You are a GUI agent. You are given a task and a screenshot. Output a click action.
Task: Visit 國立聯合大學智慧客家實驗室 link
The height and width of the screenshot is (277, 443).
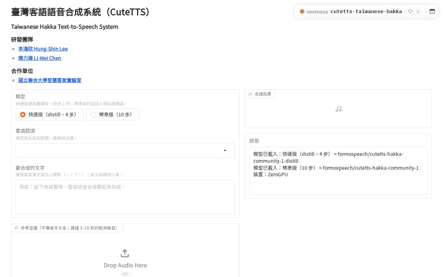coord(50,80)
